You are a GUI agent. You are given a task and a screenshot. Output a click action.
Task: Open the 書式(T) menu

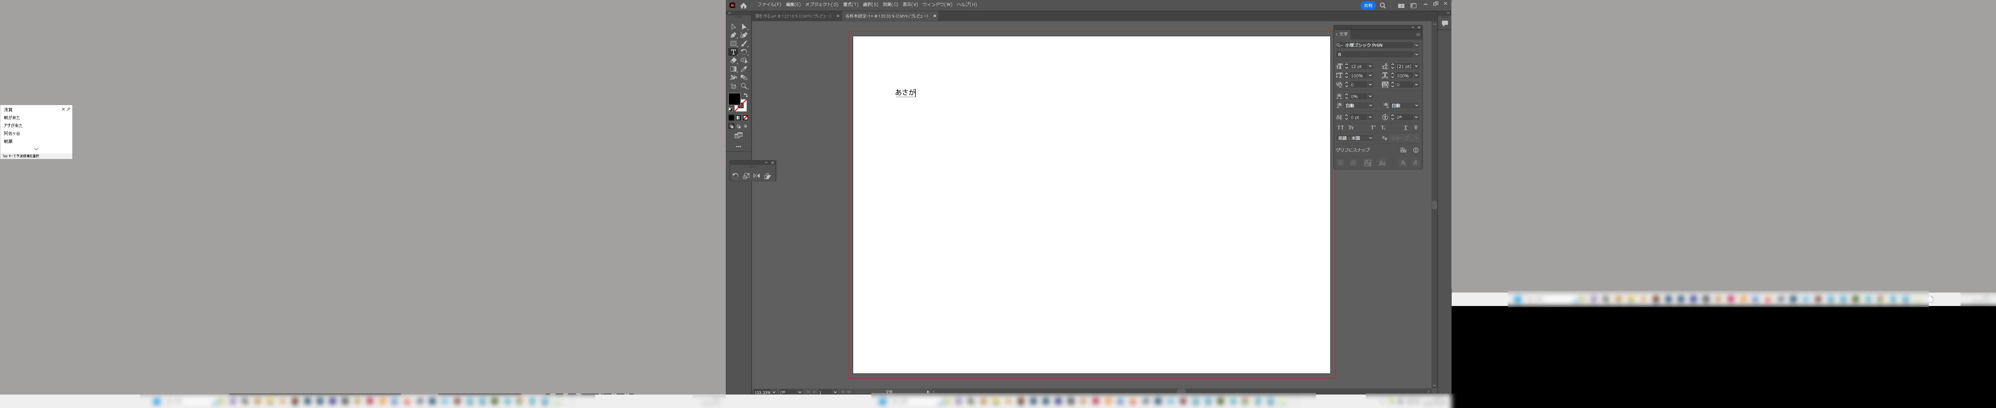click(851, 5)
